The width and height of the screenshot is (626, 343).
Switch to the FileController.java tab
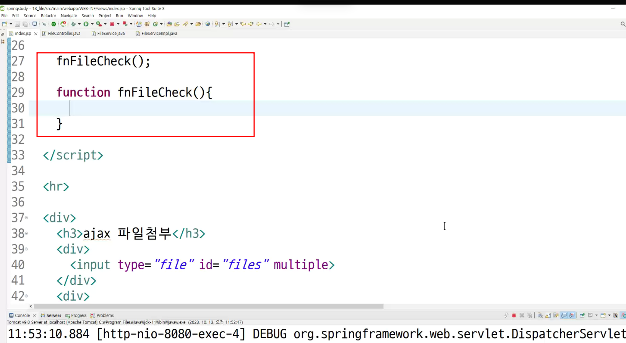[62, 34]
